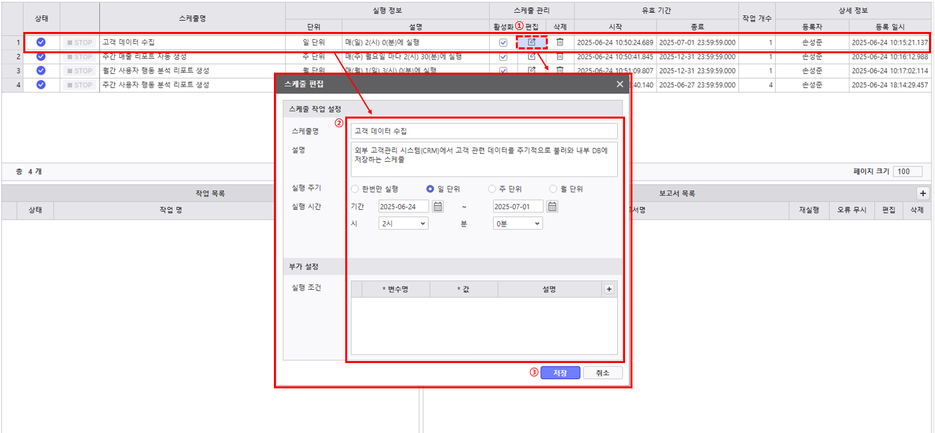Click the plus icon in the 보고서 목록 header

(922, 193)
